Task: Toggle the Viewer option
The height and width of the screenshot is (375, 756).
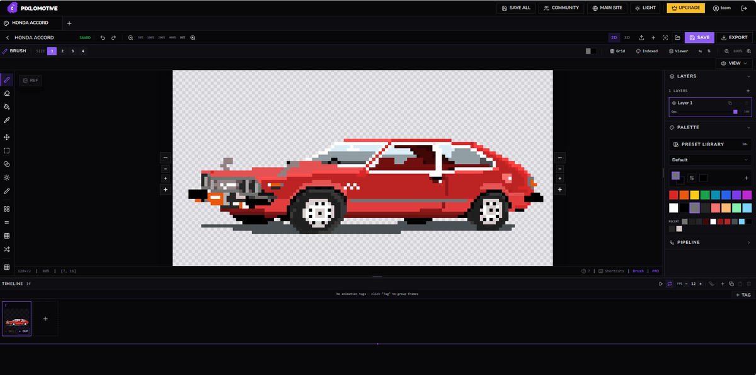Action: click(x=679, y=51)
